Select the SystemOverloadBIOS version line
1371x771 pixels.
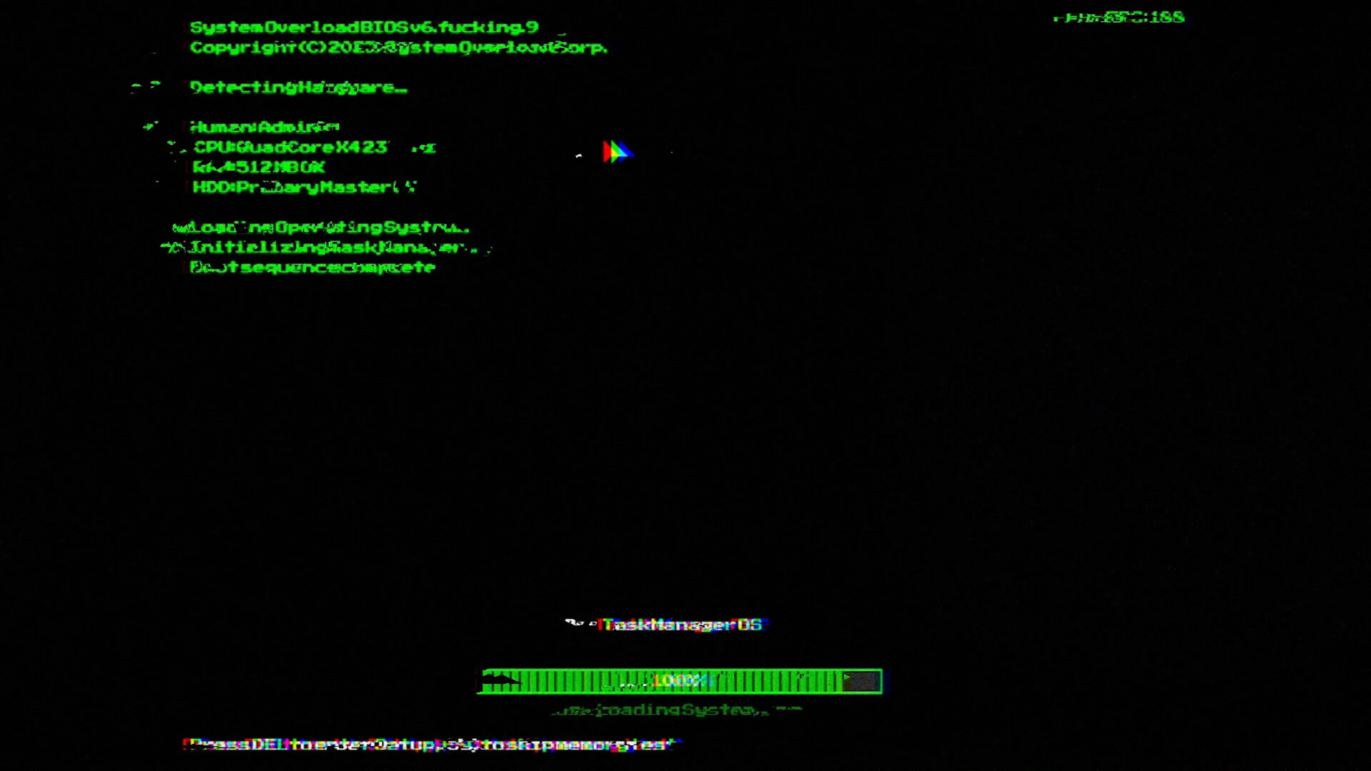(364, 27)
